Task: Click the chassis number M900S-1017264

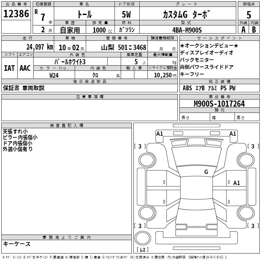Action: coord(219,104)
